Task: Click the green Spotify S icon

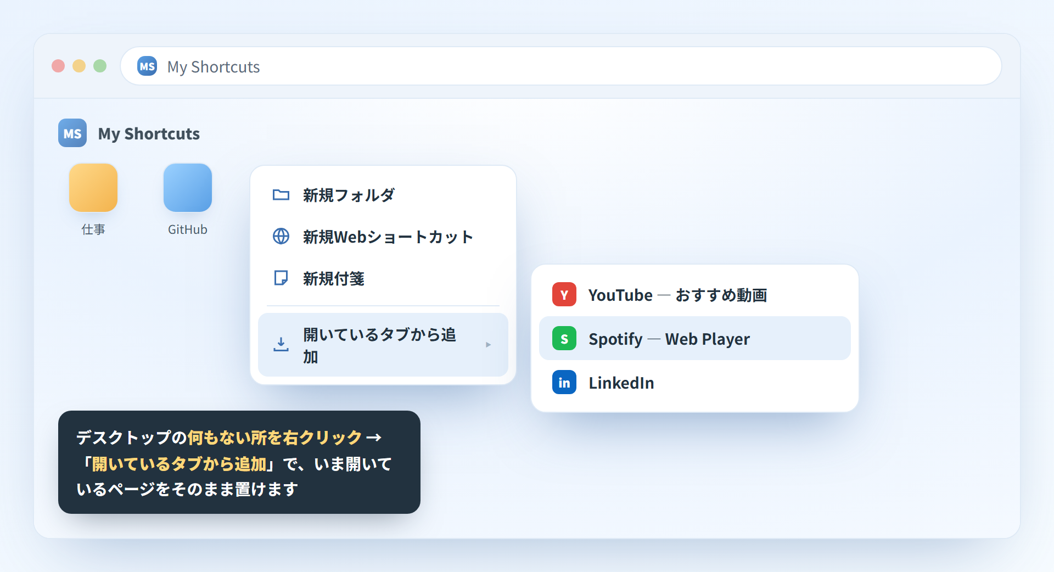Action: (x=564, y=338)
